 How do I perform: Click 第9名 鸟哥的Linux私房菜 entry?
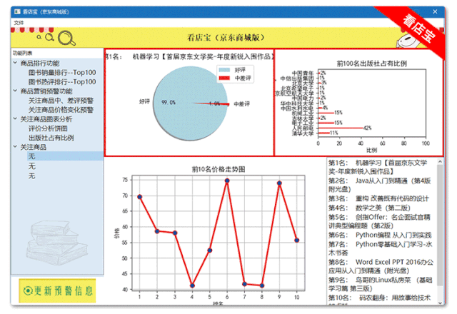click(x=381, y=284)
